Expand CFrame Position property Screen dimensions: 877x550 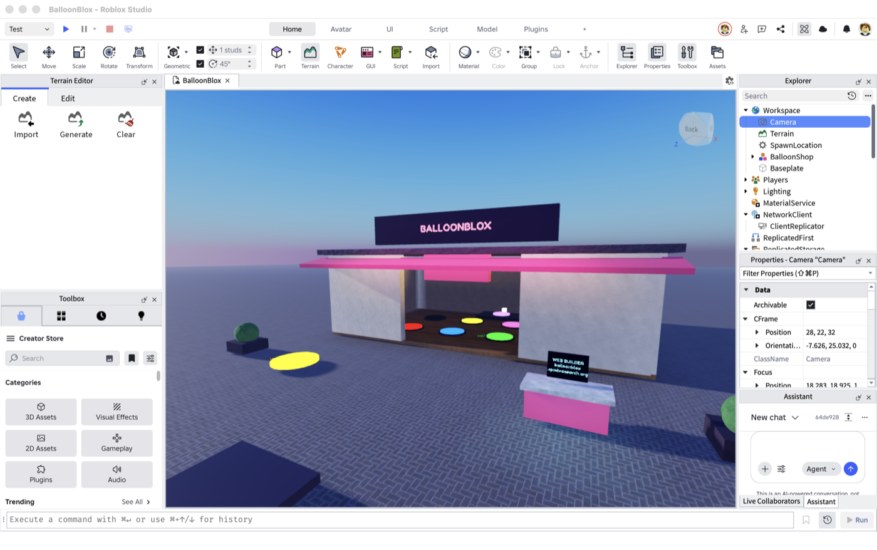pyautogui.click(x=757, y=333)
